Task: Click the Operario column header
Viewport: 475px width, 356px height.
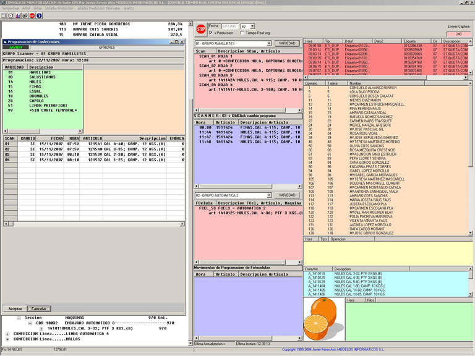Action: (x=314, y=83)
